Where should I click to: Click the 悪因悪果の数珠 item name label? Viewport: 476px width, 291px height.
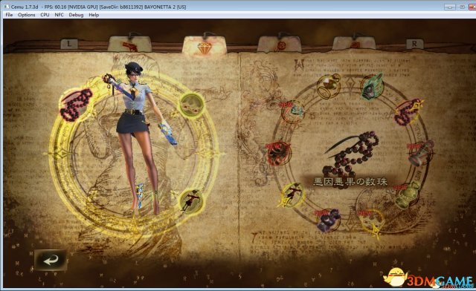point(350,182)
